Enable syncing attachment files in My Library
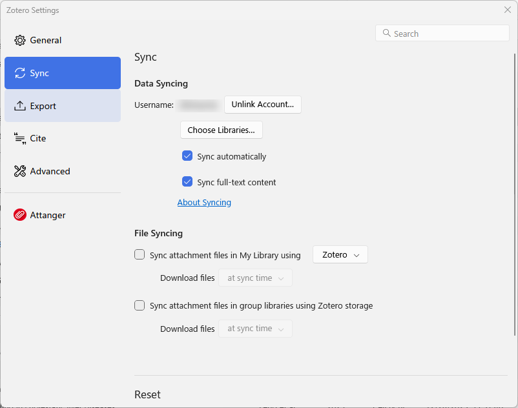This screenshot has width=518, height=408. point(140,255)
